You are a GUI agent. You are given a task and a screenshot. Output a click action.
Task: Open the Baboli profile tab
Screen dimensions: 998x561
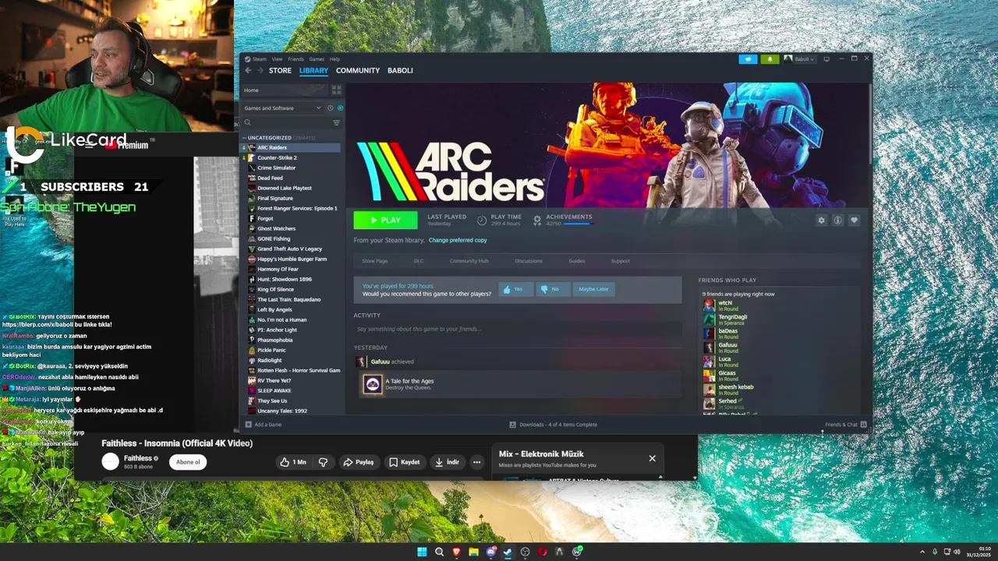click(x=400, y=70)
